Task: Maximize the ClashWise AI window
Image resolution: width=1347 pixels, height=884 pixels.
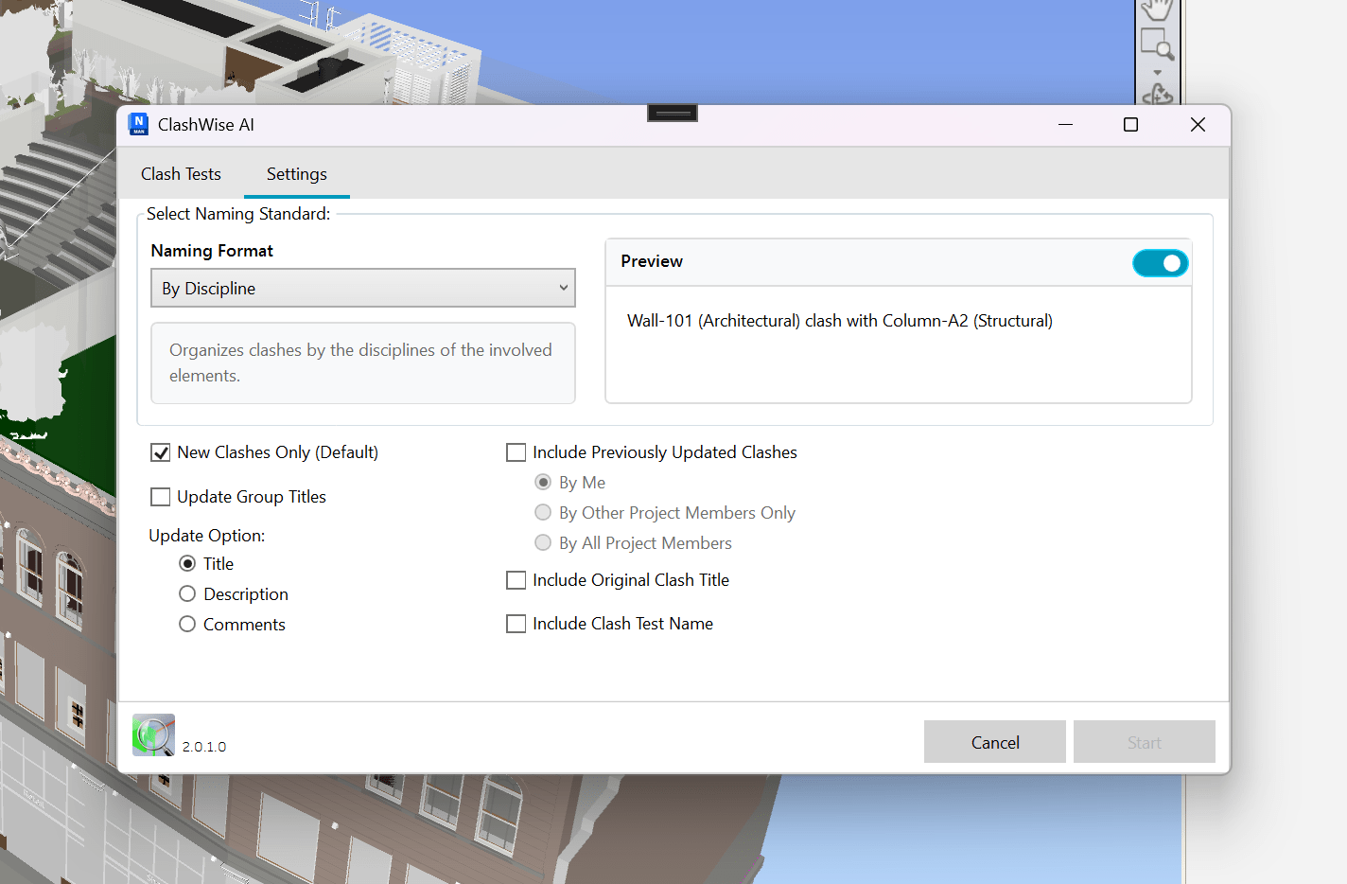Action: pos(1130,125)
